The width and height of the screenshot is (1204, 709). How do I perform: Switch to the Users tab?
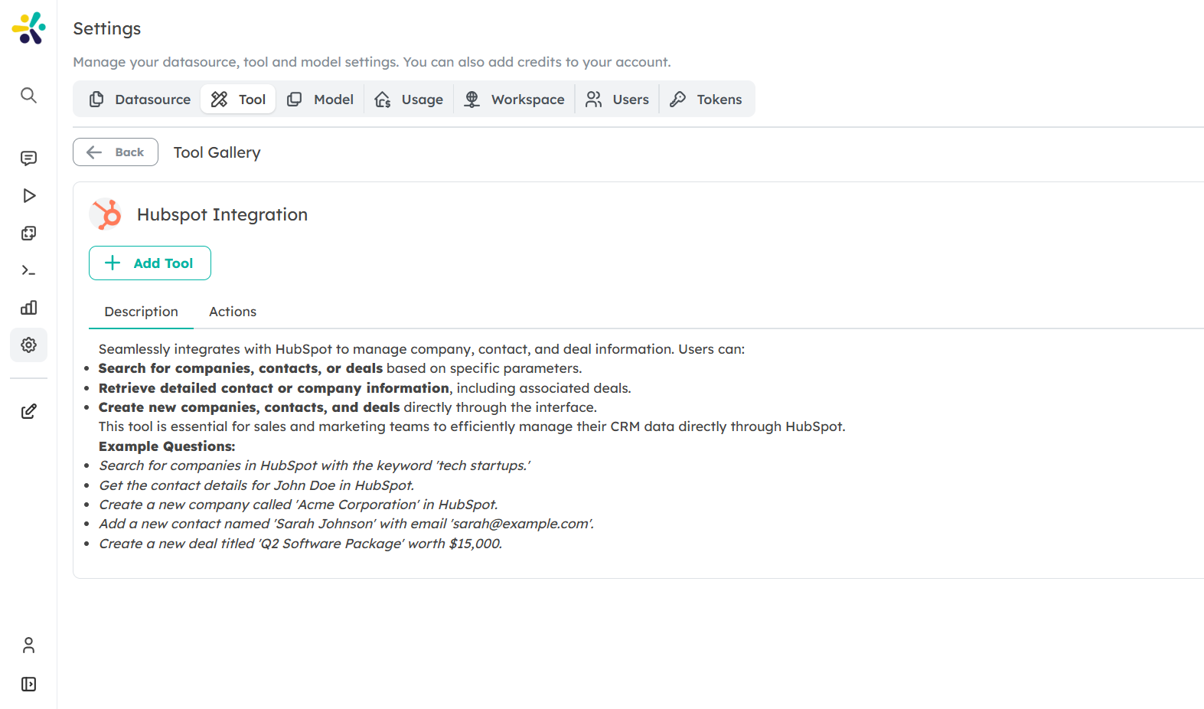tap(617, 100)
